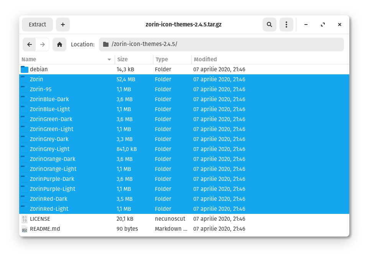Select the ZorinGreen-Dark folder

pos(184,119)
